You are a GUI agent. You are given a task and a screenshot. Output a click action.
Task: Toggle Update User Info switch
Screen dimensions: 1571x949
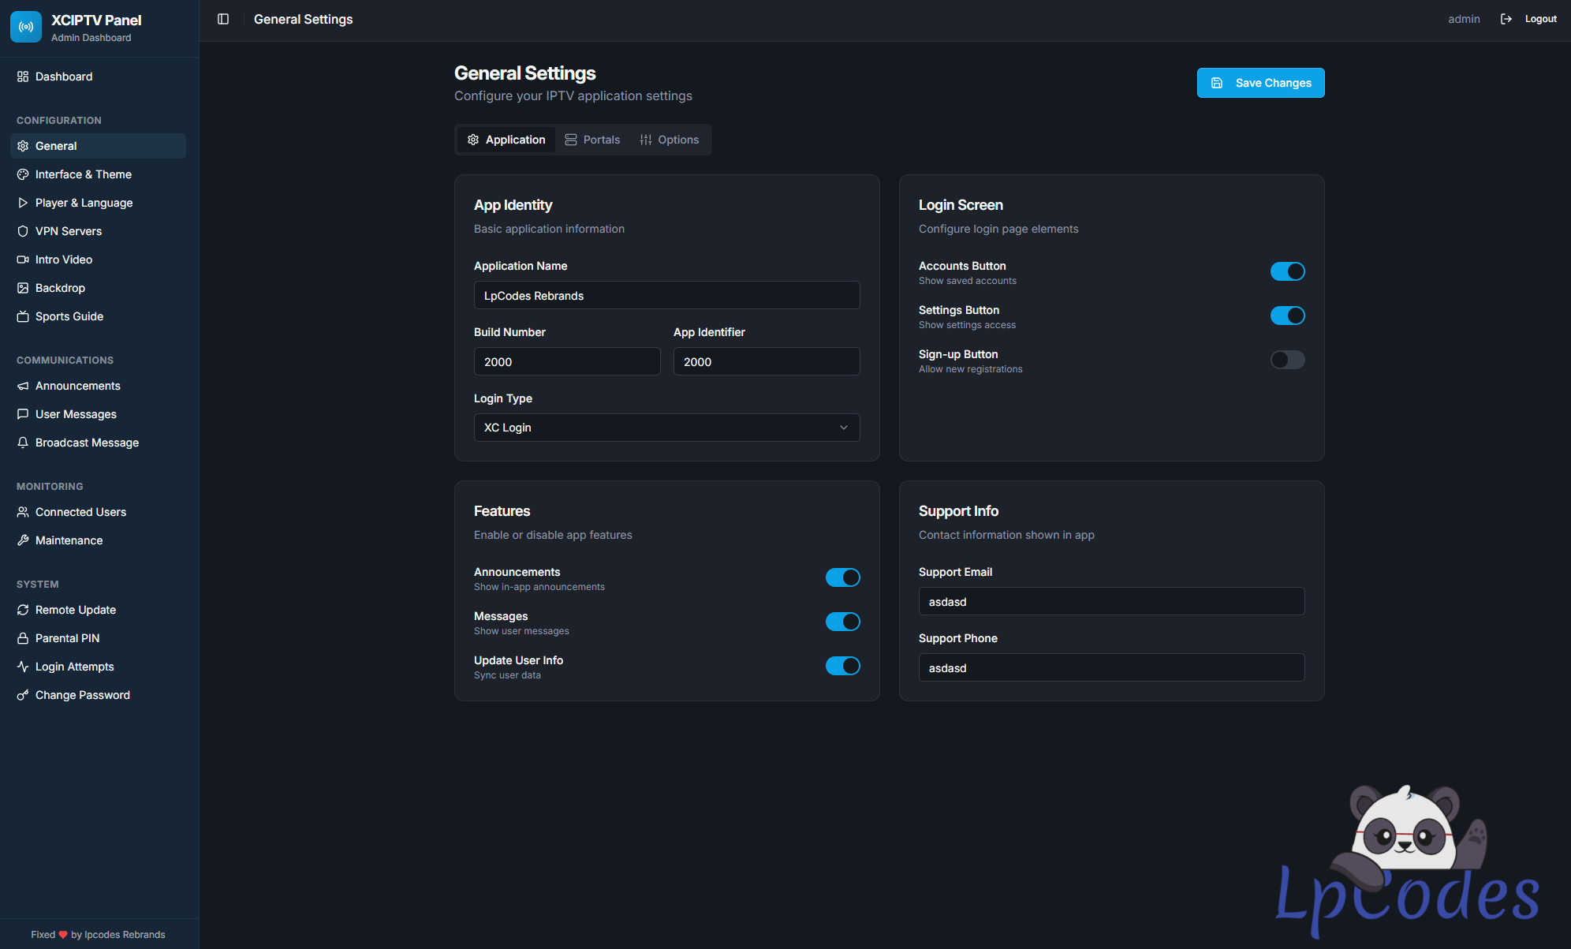[842, 666]
